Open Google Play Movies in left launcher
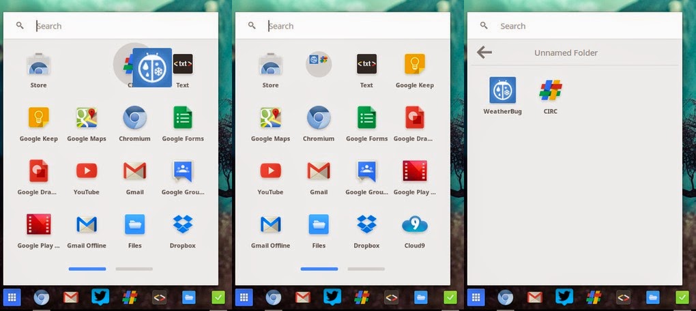Screen dimensions: 696x311 click(38, 224)
